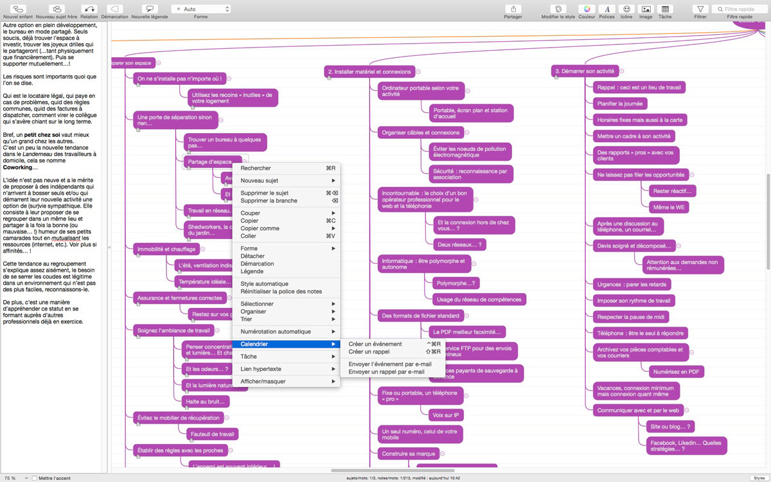Image resolution: width=771 pixels, height=482 pixels.
Task: Collapse 'Une porte de séparation sinon rien…' branch
Action: click(x=222, y=120)
